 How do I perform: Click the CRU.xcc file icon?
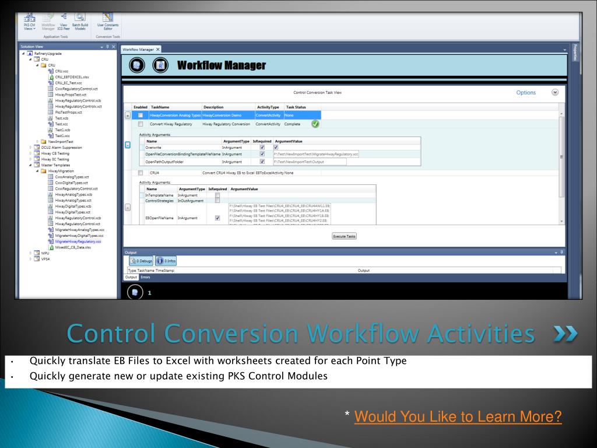[50, 71]
